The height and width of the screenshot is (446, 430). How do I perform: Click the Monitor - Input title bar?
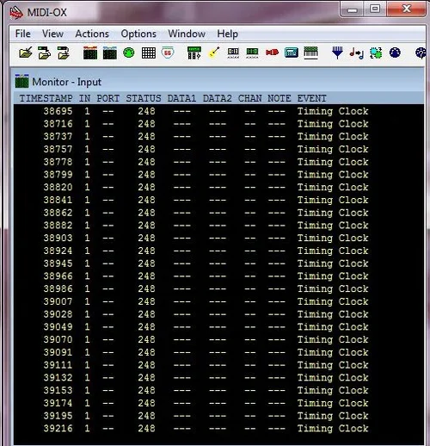218,82
